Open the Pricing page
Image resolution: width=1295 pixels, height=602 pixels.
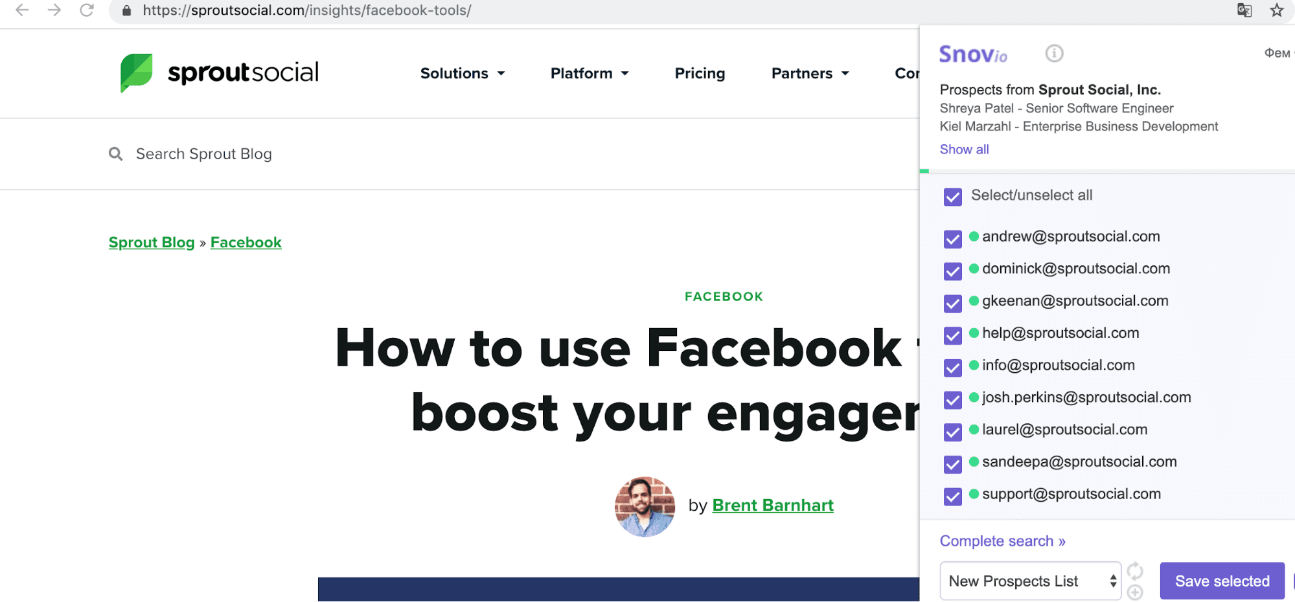tap(700, 73)
